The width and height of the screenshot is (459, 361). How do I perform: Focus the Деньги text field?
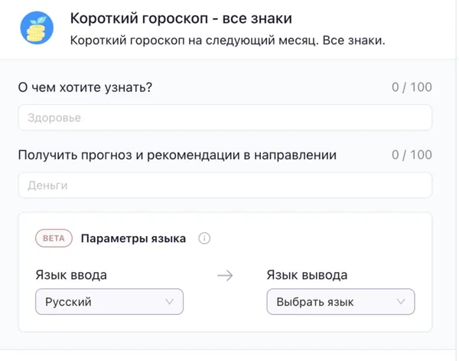[x=224, y=185]
